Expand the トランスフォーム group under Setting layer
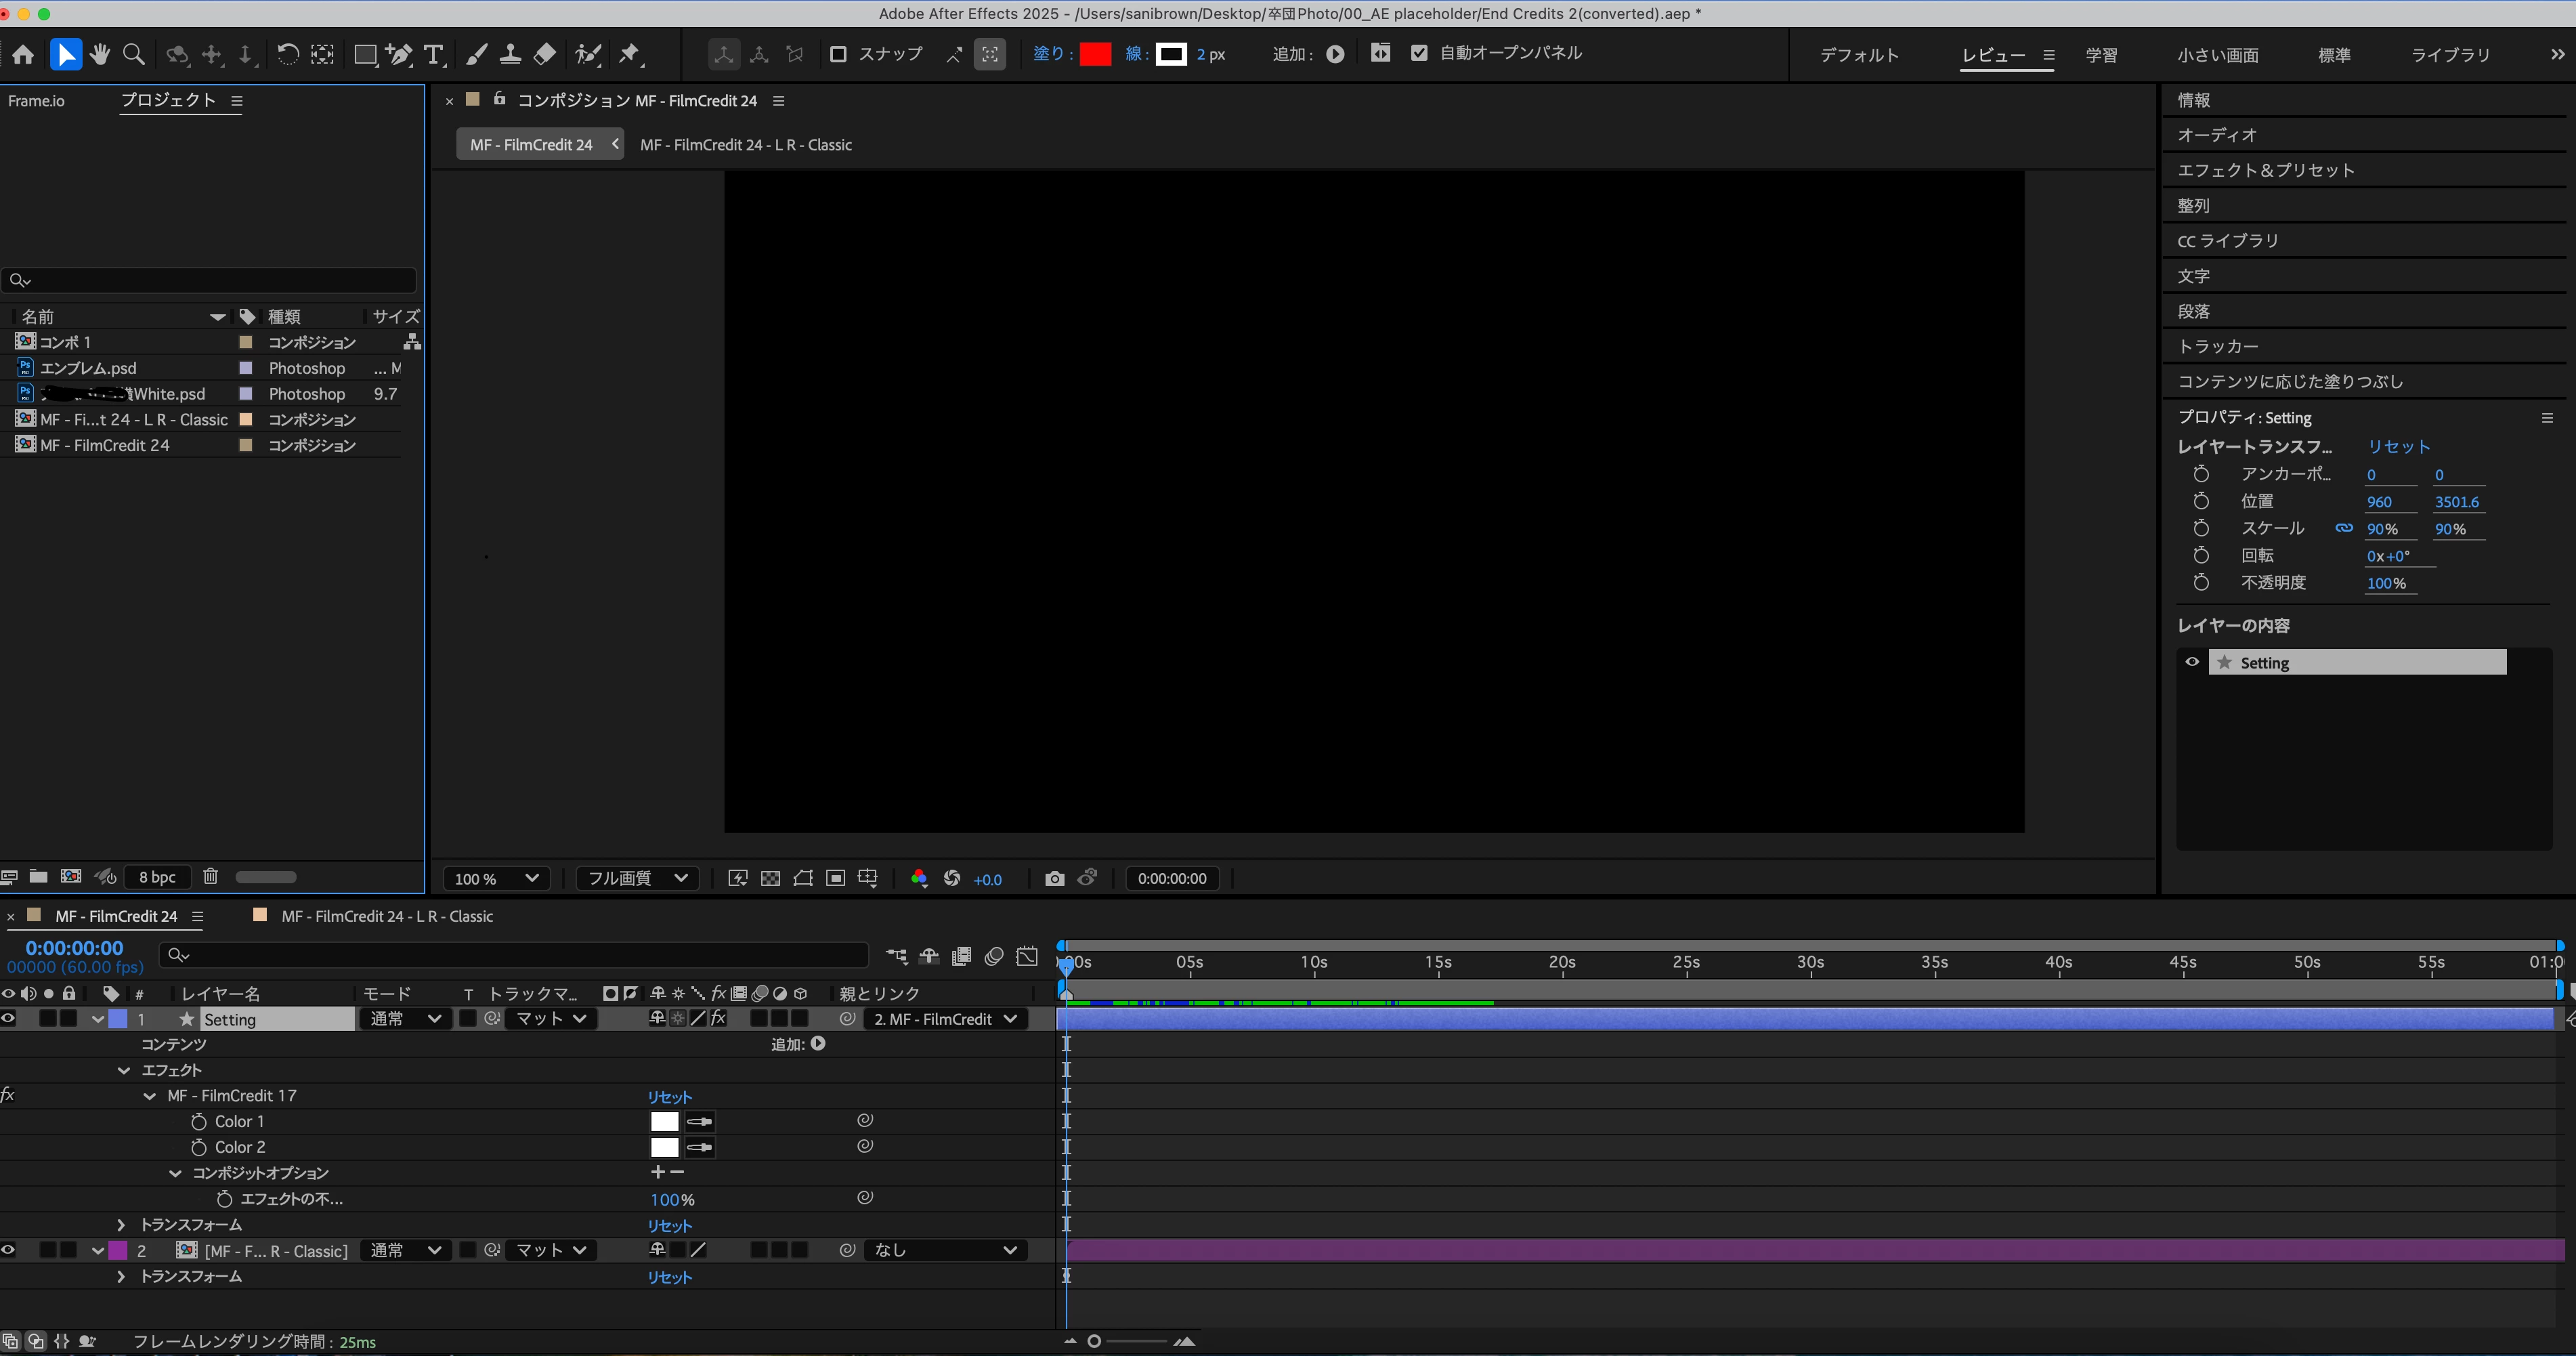Screen dimensions: 2576x1356 click(x=121, y=1225)
